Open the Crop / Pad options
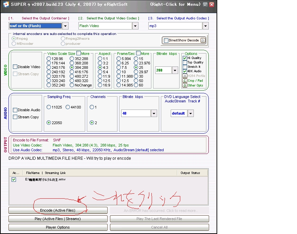 point(185,81)
